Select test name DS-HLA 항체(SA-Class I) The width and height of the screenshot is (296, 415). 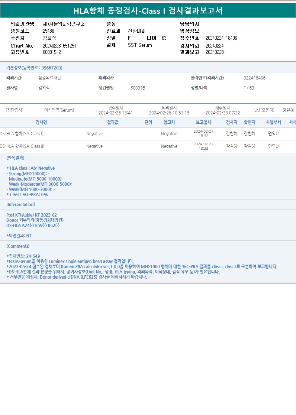(x=22, y=134)
